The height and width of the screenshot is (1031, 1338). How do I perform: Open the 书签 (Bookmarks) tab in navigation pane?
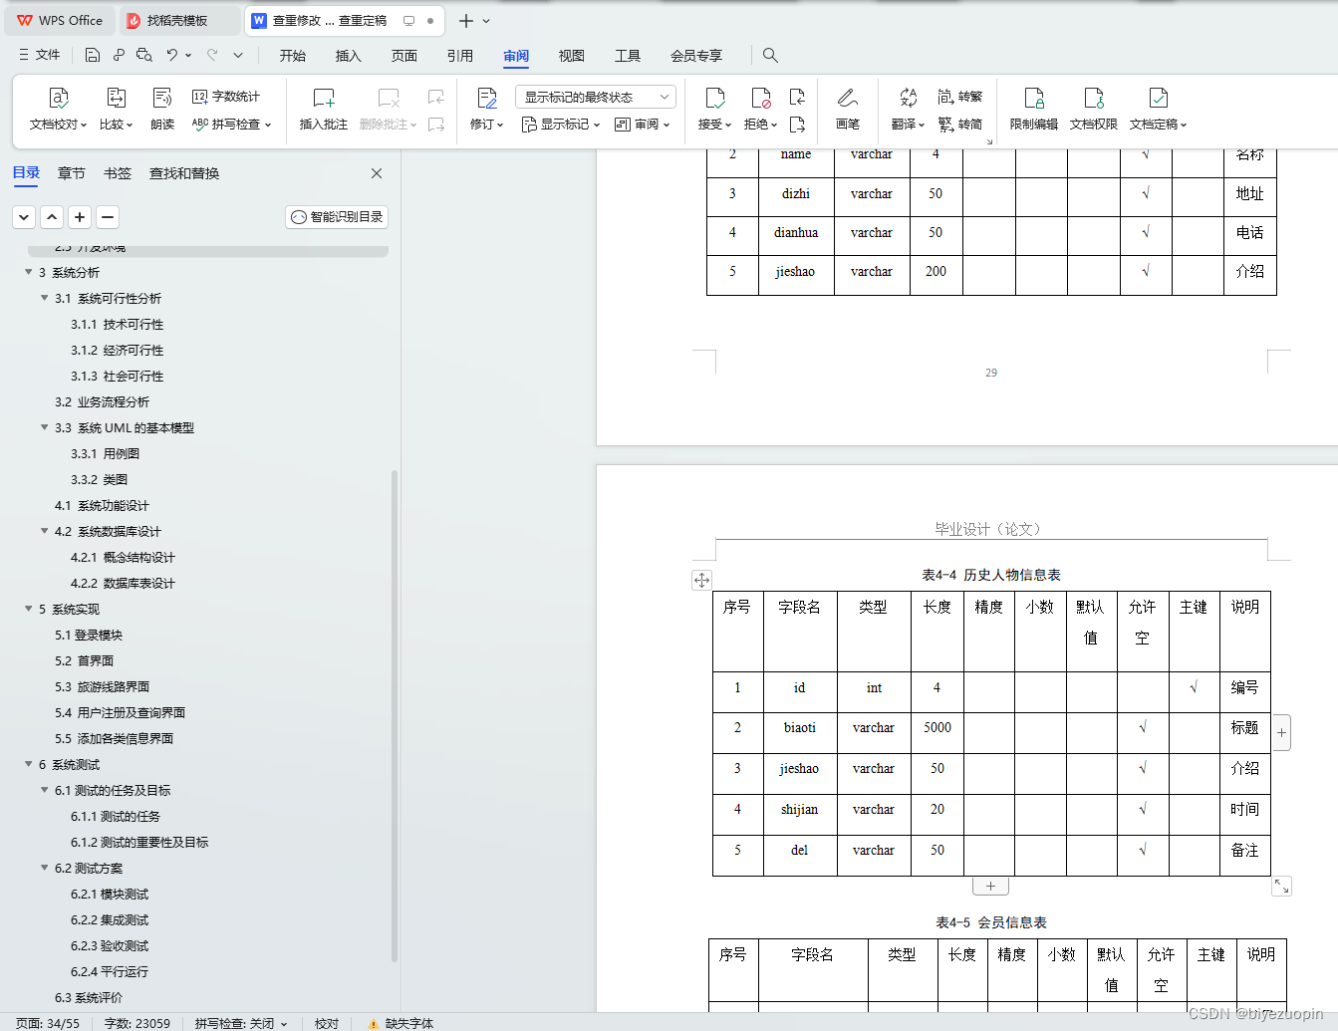(118, 173)
